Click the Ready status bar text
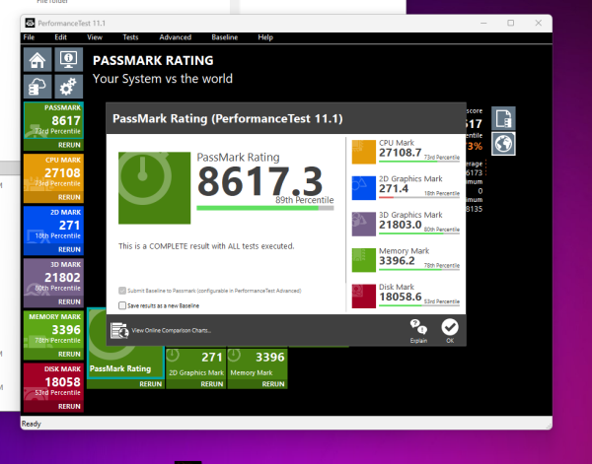Viewport: 592px width, 464px height. 31,424
